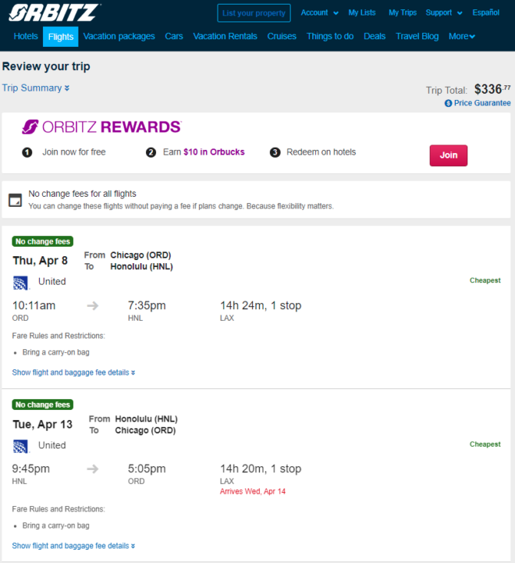Click the Orbitz Rewards logo icon
Viewport: 515px width, 563px height.
[30, 127]
